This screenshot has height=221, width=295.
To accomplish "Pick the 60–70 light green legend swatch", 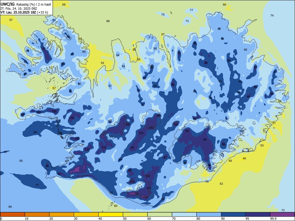I will point(160,215).
